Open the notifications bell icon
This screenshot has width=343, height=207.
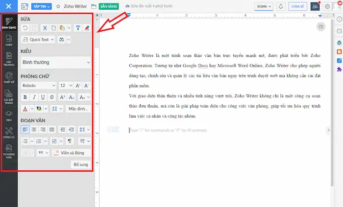tap(281, 7)
